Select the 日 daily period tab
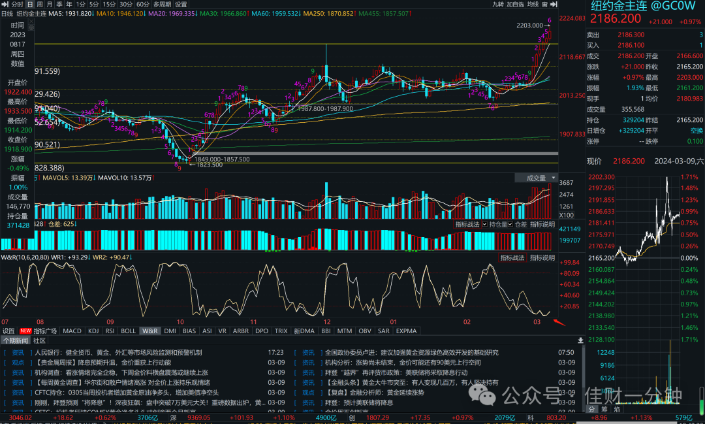The width and height of the screenshot is (705, 424). 29,4
